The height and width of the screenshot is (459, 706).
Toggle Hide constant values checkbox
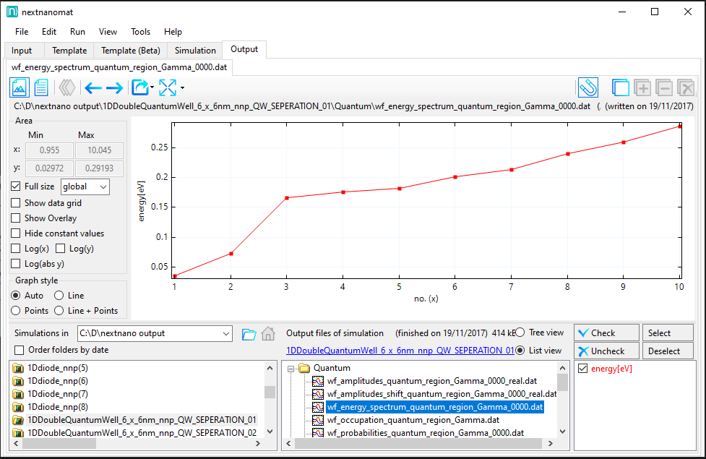coord(16,233)
